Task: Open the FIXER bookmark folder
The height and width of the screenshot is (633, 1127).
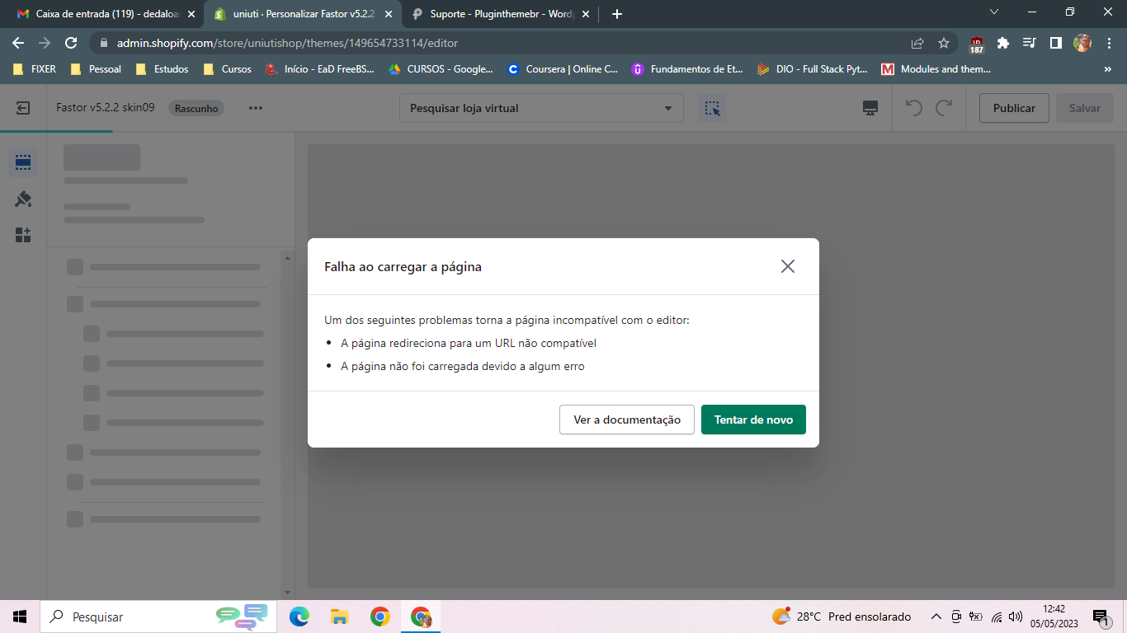Action: (35, 69)
